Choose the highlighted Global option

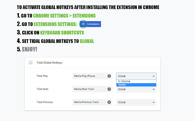(136, 85)
